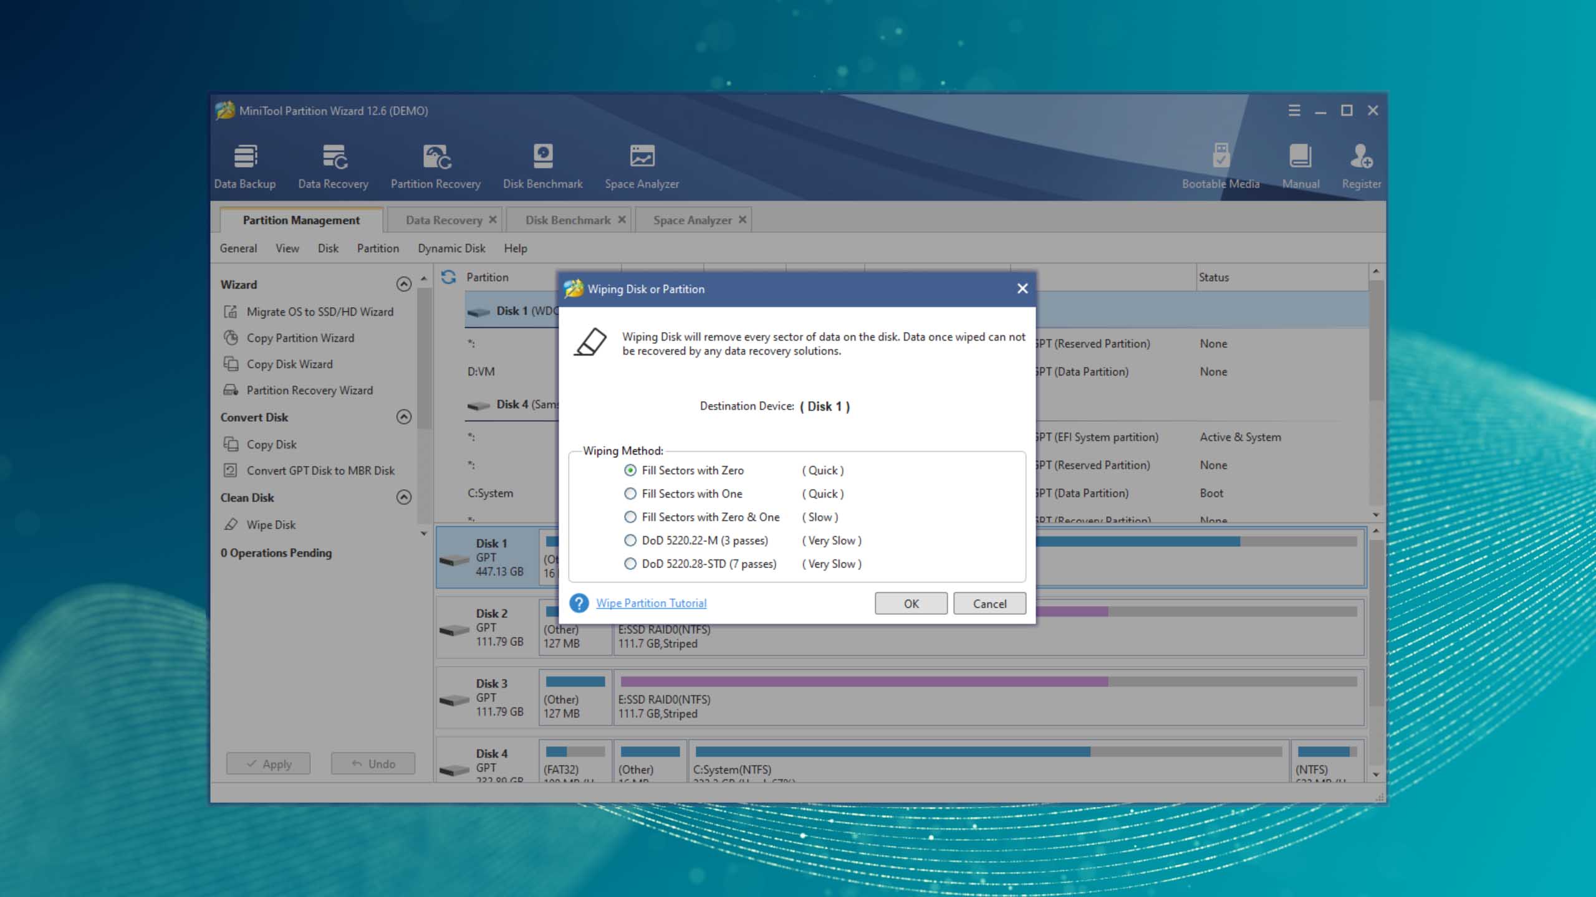The image size is (1596, 897).
Task: Confirm wipe with OK button
Action: pyautogui.click(x=911, y=603)
